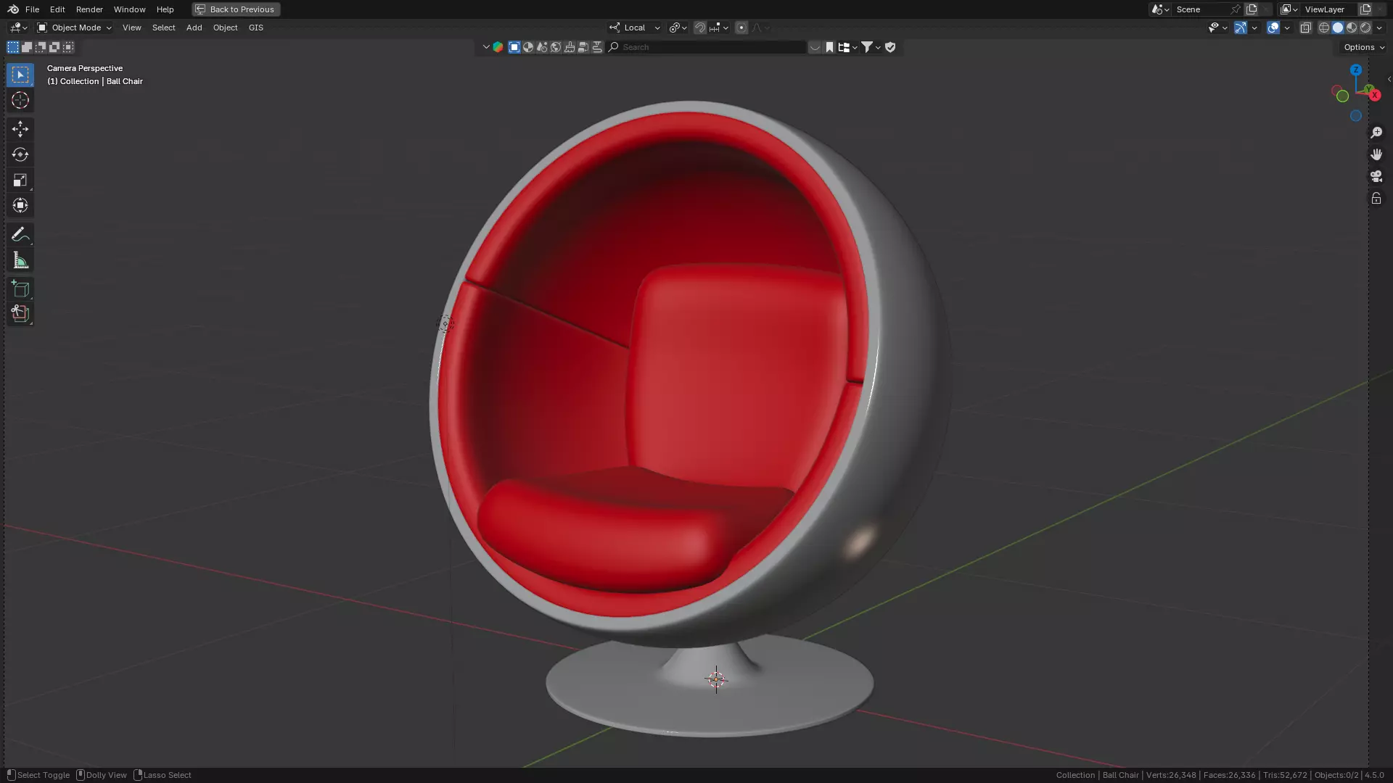Open the Render menu
Image resolution: width=1393 pixels, height=783 pixels.
point(89,9)
